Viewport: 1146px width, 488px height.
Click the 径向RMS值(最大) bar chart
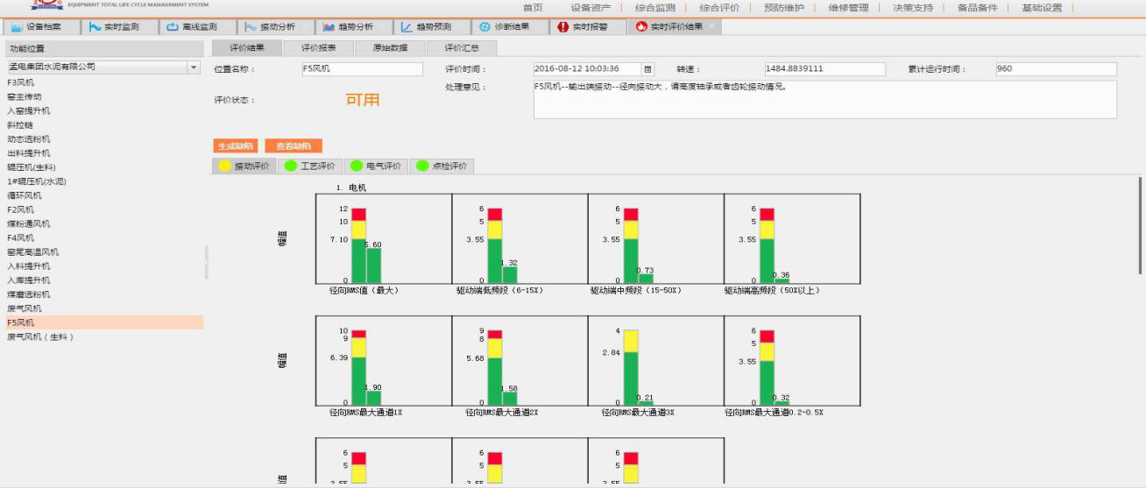pos(384,239)
